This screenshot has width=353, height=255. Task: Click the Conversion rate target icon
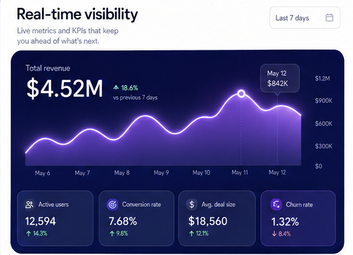tap(112, 205)
